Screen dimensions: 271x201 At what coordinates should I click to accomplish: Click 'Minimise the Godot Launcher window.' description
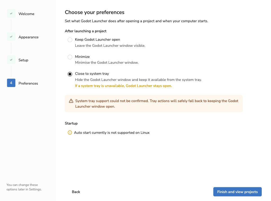click(107, 62)
